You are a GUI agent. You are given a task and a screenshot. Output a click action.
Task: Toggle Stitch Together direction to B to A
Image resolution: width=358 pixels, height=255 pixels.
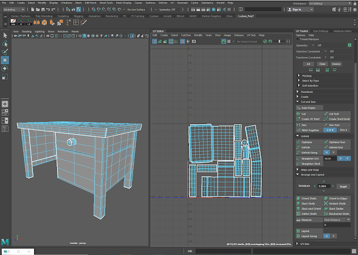pos(343,130)
